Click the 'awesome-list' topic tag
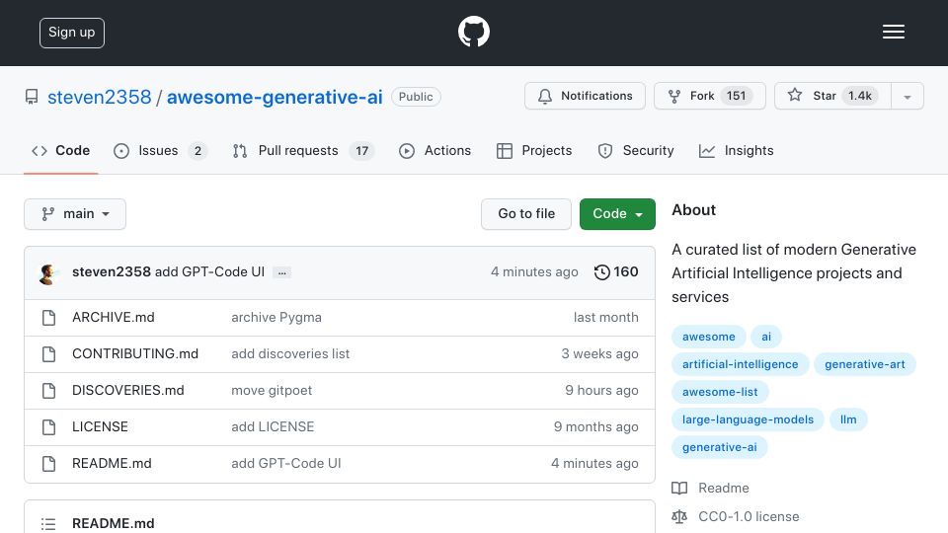Screen dimensions: 948x533 (x=720, y=392)
